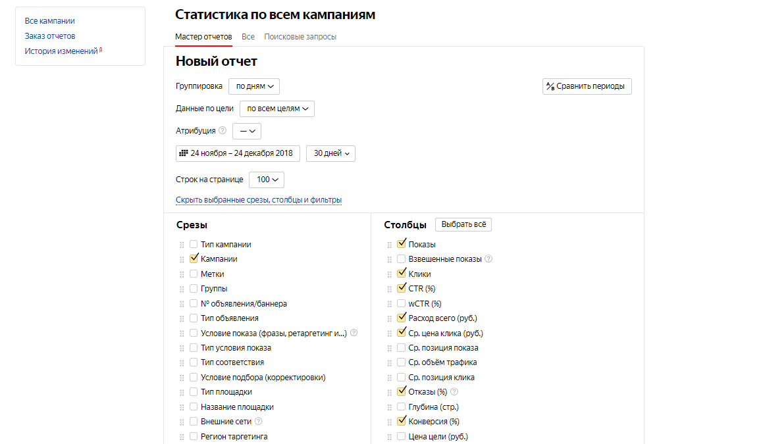The width and height of the screenshot is (763, 444).
Task: Click the calendar icon in date range field
Action: pos(184,153)
